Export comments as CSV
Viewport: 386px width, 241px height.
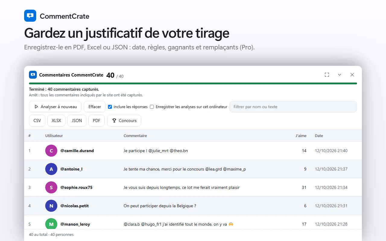(x=37, y=120)
